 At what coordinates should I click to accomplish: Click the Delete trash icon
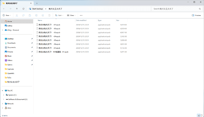coord(49,15)
